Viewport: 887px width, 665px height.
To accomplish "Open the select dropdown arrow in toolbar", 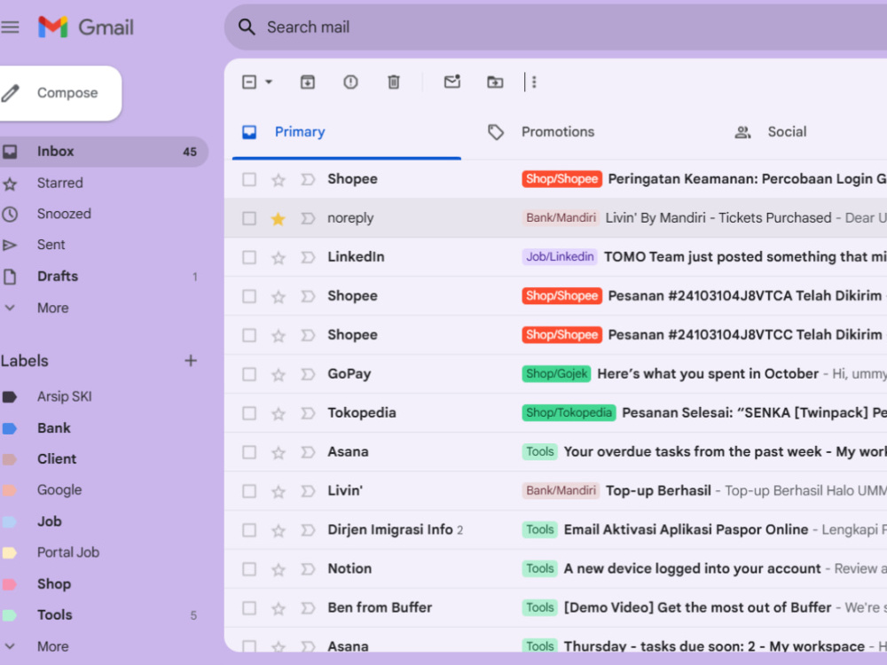I will coord(270,82).
